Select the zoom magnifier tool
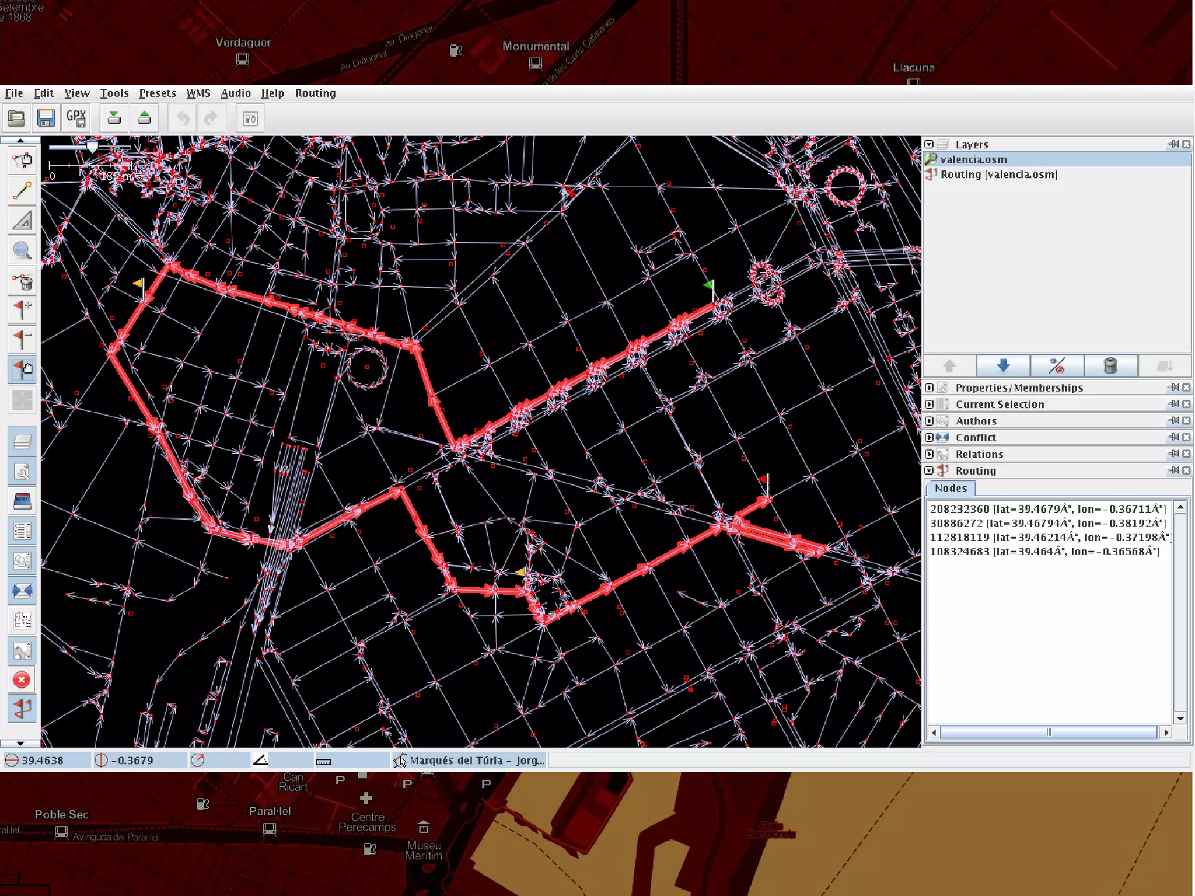The image size is (1195, 896). pos(22,251)
